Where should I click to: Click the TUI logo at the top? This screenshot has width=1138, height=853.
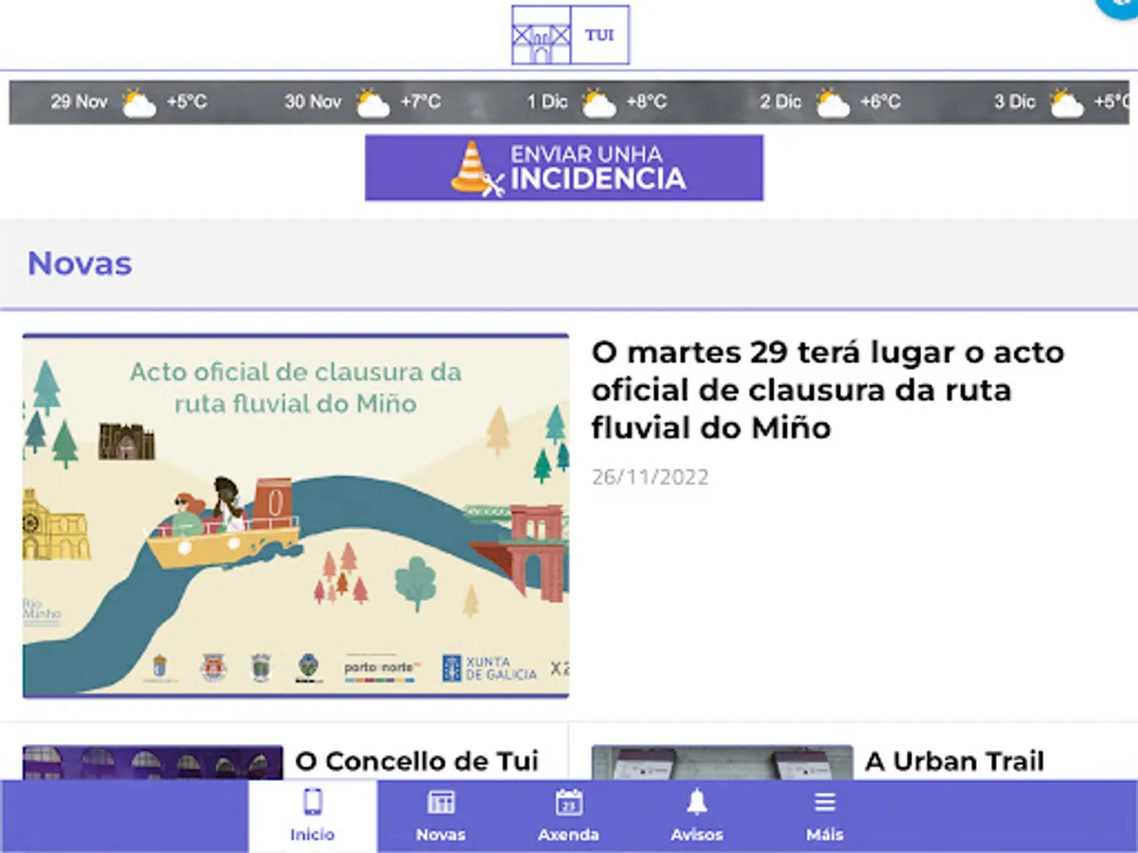coord(569,35)
